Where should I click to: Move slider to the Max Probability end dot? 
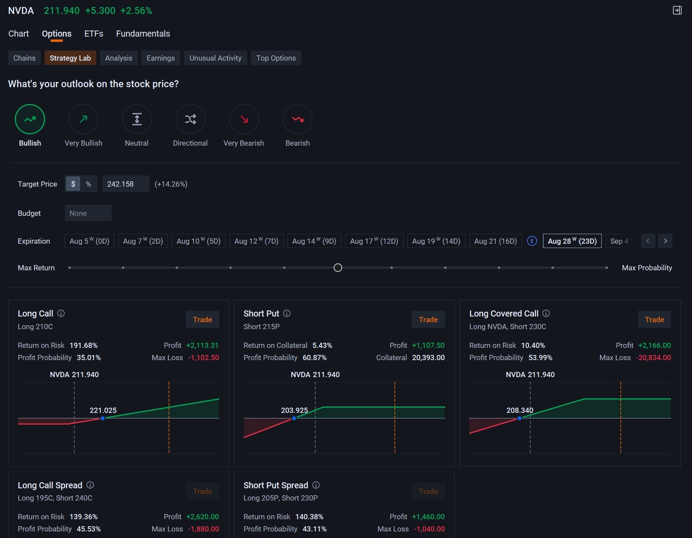[x=607, y=268]
